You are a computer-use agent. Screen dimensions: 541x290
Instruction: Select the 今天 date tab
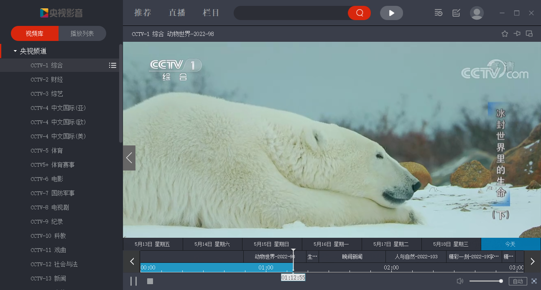pos(511,244)
